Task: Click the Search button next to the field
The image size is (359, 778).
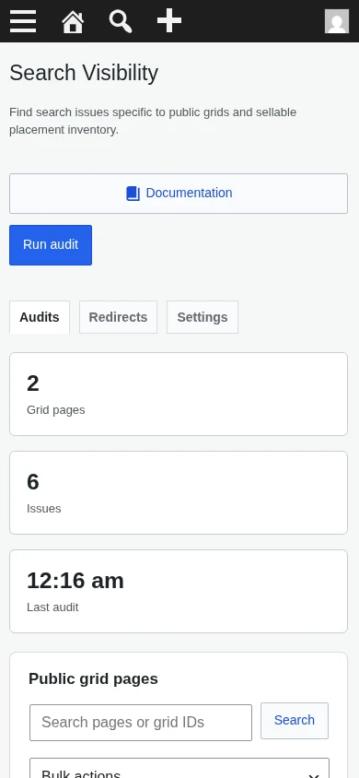Action: click(295, 721)
